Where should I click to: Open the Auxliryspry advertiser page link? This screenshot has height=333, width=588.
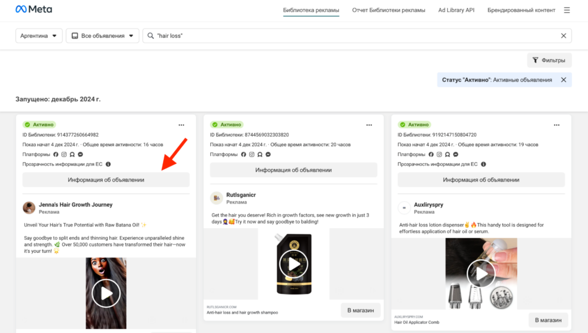coord(428,205)
